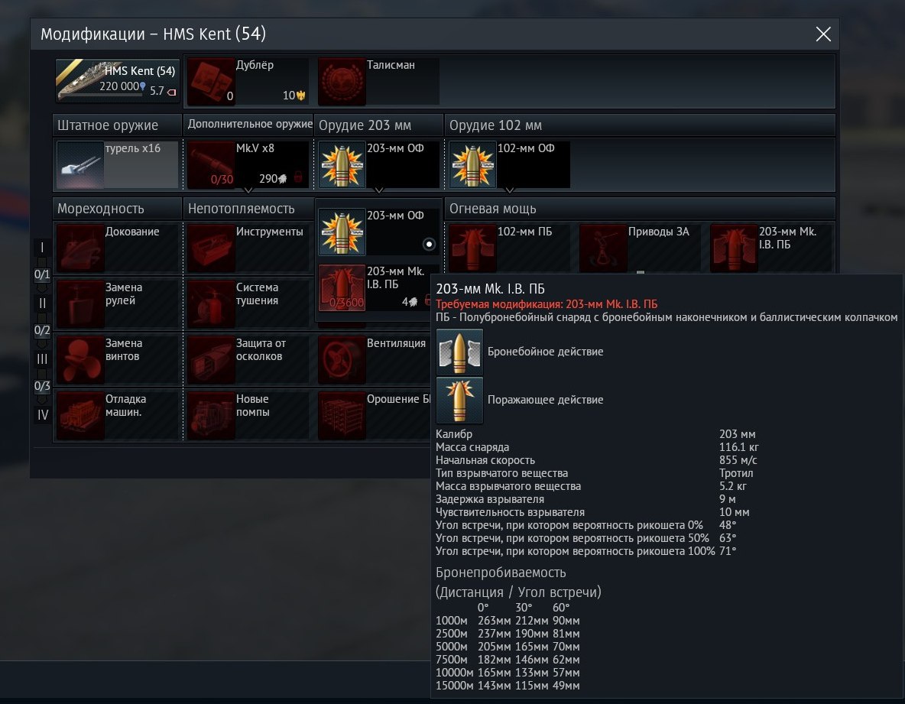Click the 855 м/с muzzle velocity value
Image resolution: width=905 pixels, height=704 pixels.
pos(738,460)
